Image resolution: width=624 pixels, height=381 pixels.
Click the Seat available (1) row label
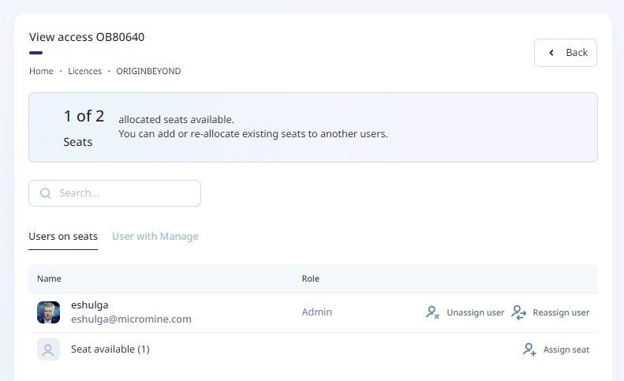[110, 349]
